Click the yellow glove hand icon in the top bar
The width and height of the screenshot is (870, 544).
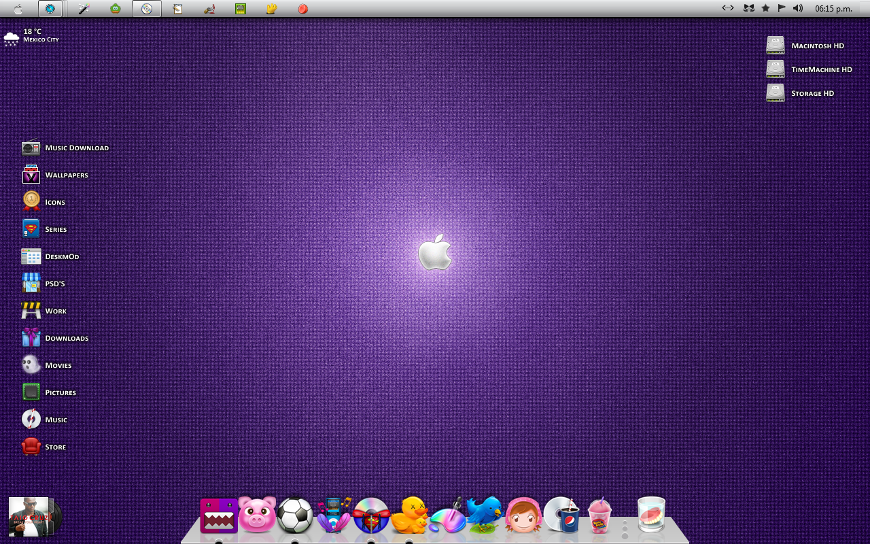271,9
